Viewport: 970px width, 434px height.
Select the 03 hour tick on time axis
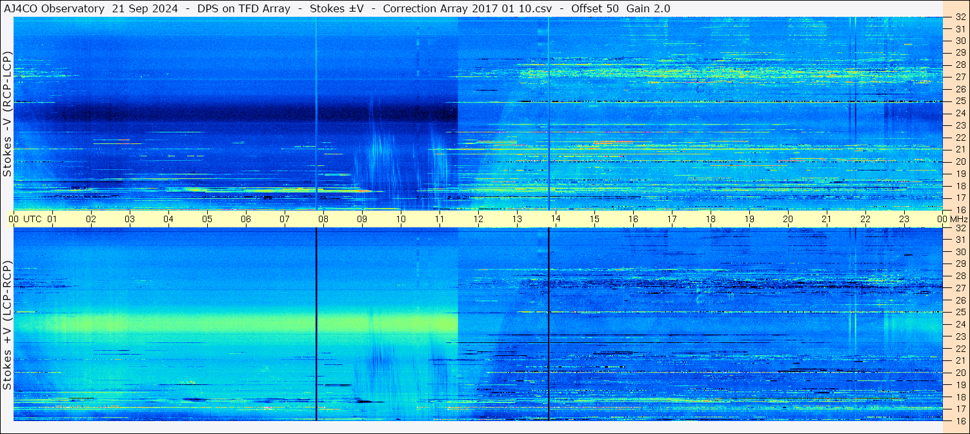coord(130,219)
